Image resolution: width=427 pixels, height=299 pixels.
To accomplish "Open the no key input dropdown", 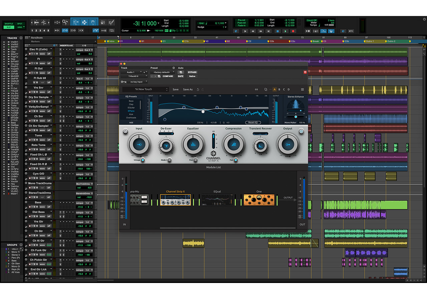I will (x=137, y=82).
